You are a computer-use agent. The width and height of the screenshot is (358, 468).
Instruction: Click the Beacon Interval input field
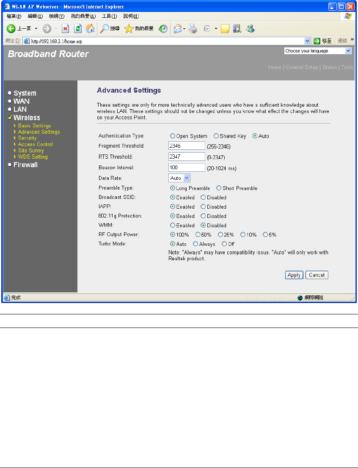(187, 168)
